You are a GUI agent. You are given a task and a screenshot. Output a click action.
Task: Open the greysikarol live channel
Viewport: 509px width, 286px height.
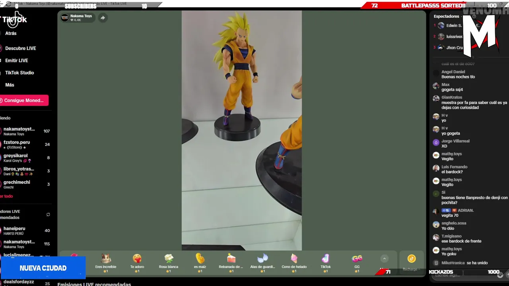[26, 158]
